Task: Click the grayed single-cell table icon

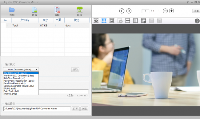Action: coord(151,21)
